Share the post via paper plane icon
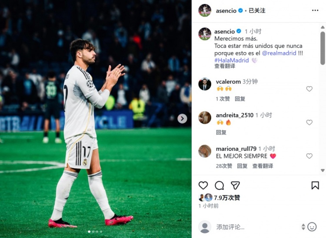This screenshot has height=238, width=326. 235,185
